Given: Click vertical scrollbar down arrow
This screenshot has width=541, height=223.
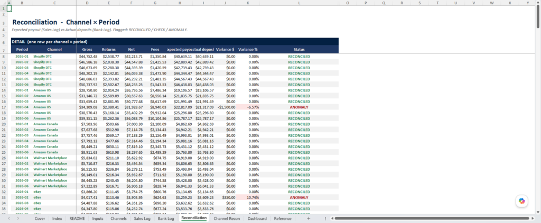Looking at the screenshot, I should point(538,211).
